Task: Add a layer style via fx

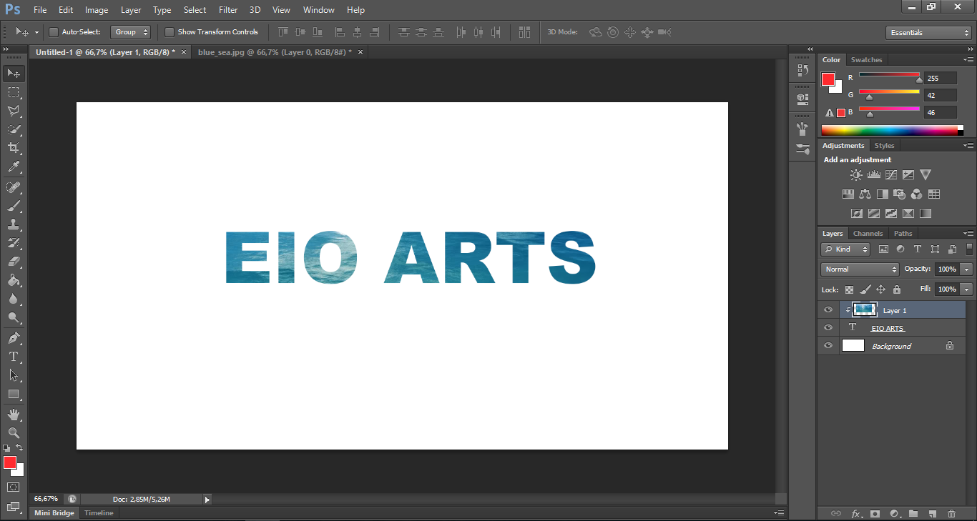Action: point(855,513)
